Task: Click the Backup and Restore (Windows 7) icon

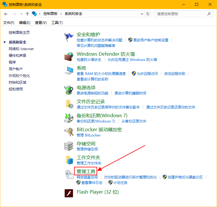Action: tap(69, 118)
